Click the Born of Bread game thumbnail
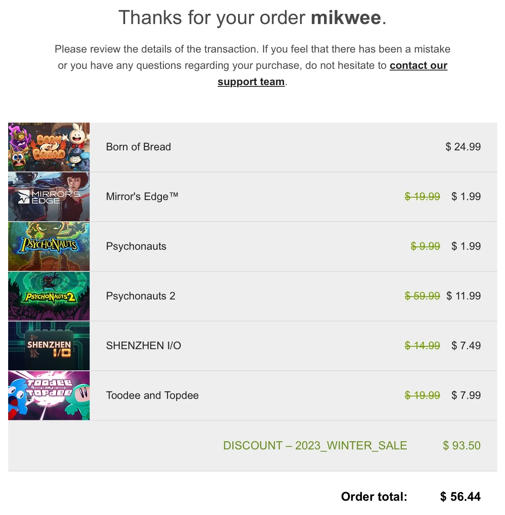 tap(49, 147)
